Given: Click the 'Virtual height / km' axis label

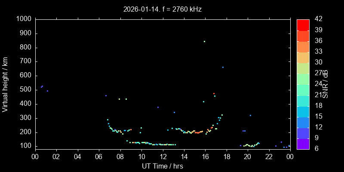Looking at the screenshot, I should [x=5, y=84].
